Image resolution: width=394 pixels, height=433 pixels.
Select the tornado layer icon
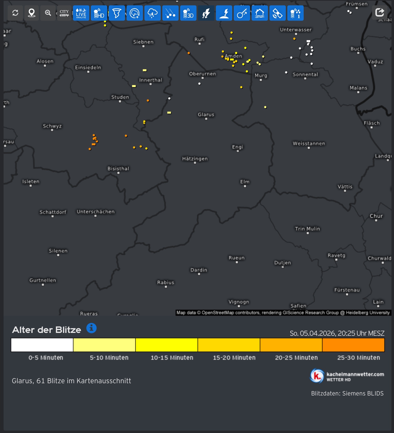pyautogui.click(x=117, y=13)
